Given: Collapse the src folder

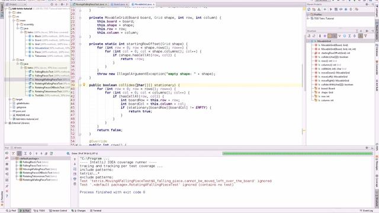Looking at the screenshot, I should [10, 17].
